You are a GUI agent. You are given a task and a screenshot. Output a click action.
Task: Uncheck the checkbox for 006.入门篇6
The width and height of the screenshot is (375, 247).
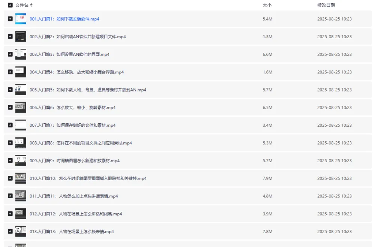click(10, 107)
